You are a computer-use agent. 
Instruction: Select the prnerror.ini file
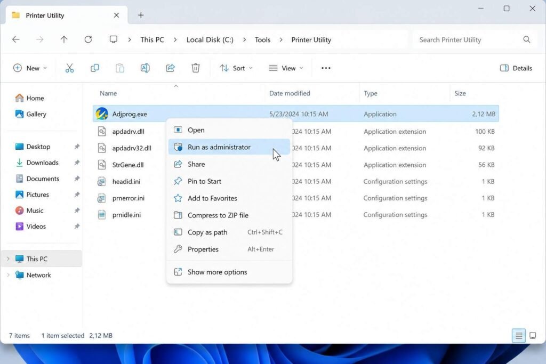click(x=296, y=198)
